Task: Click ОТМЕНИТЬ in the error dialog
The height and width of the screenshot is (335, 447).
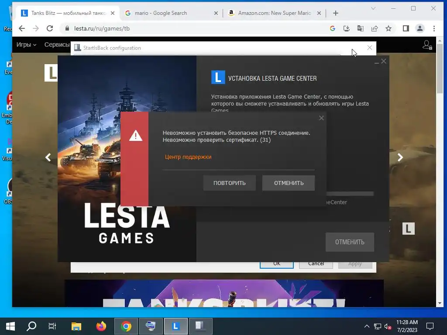Action: pos(289,183)
